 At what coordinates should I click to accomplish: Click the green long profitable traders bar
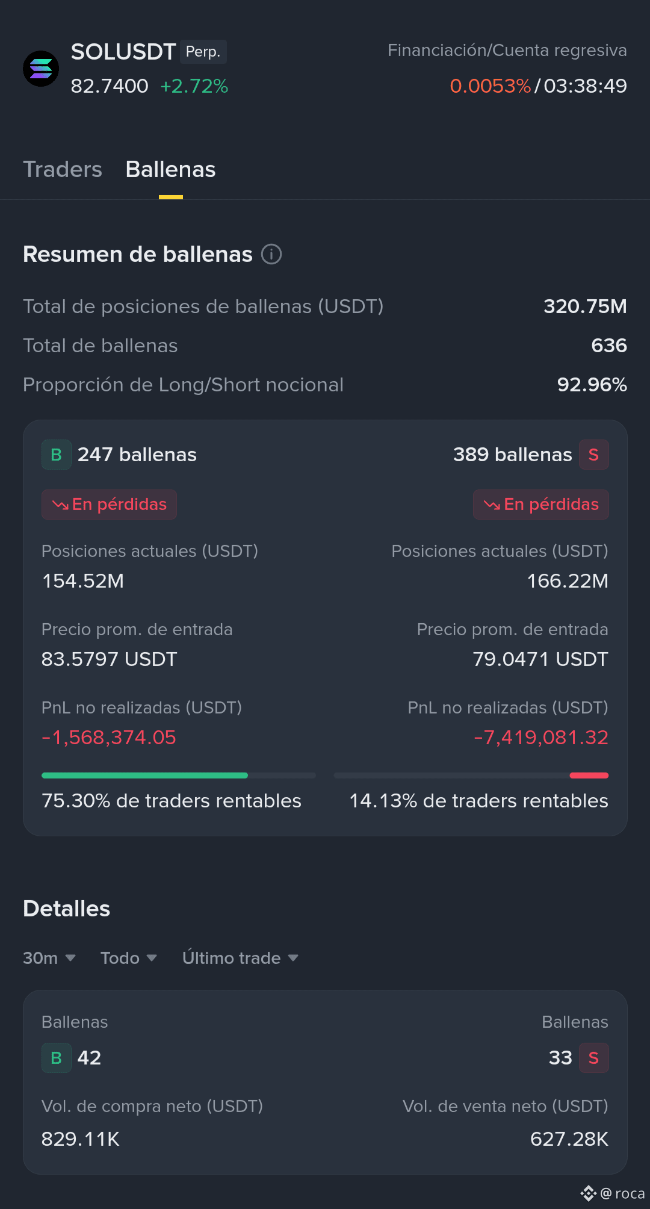pos(144,775)
